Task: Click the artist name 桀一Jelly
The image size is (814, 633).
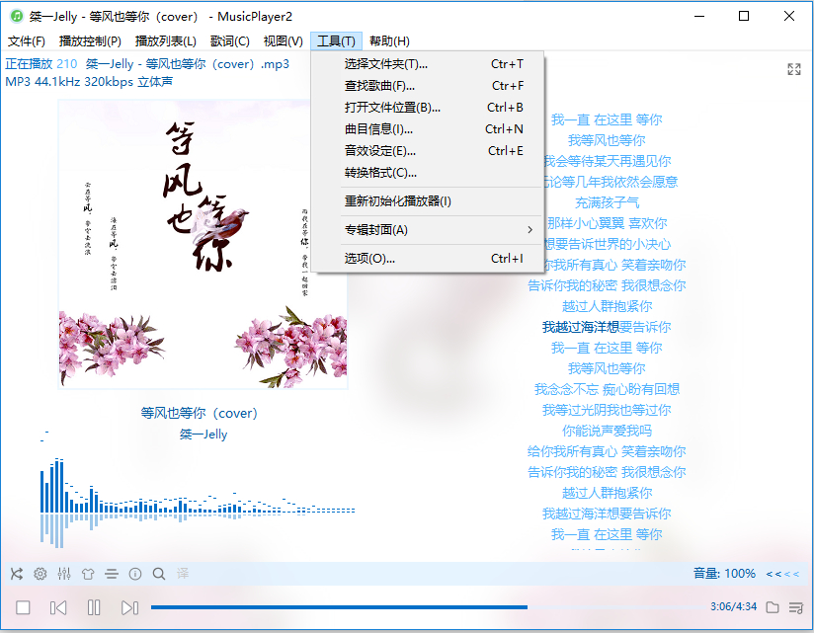Action: tap(203, 435)
